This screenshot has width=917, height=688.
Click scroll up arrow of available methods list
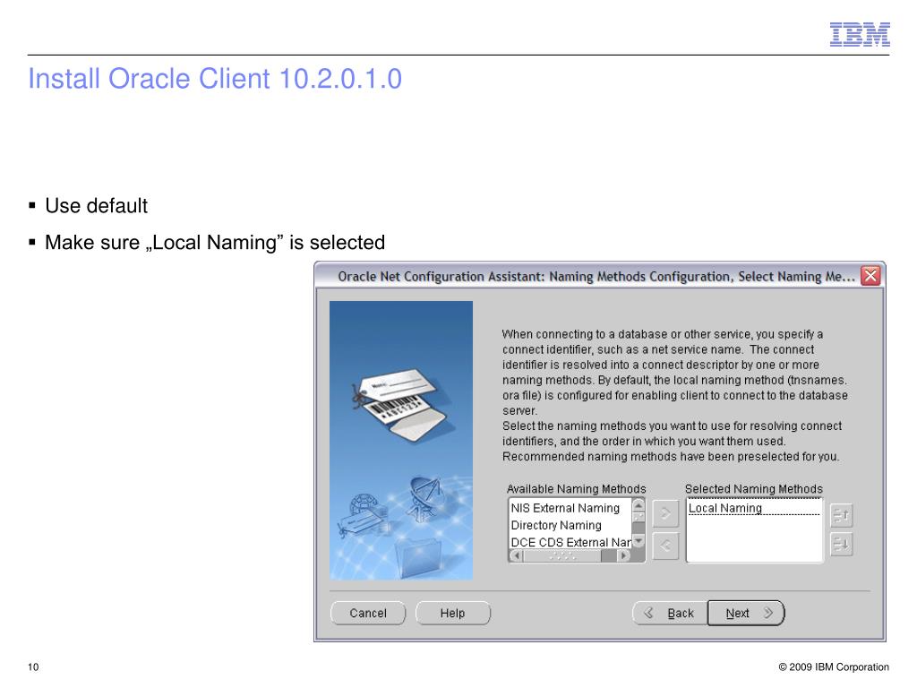pyautogui.click(x=638, y=505)
